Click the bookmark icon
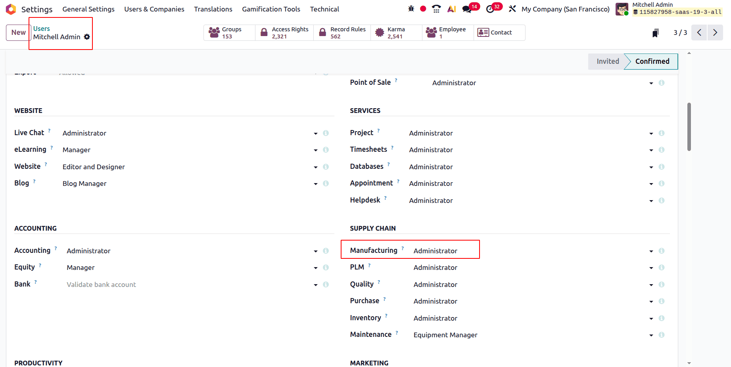This screenshot has width=731, height=367. (656, 33)
